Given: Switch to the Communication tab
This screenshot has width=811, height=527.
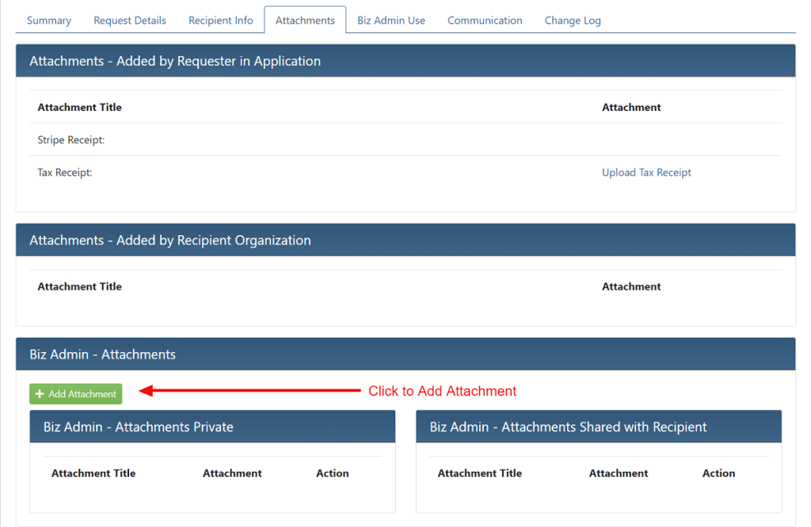Looking at the screenshot, I should [x=485, y=21].
